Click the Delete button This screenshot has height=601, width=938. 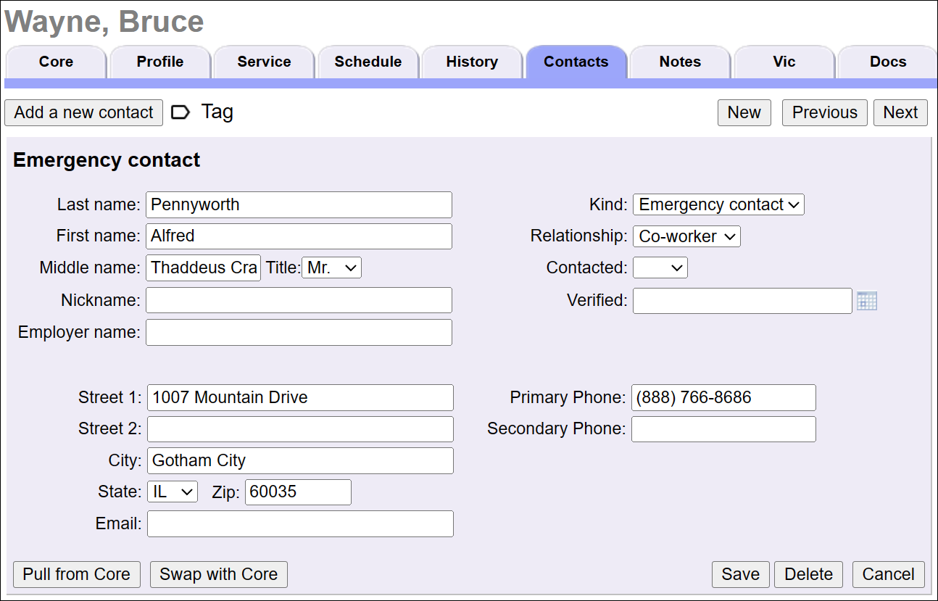pyautogui.click(x=808, y=574)
